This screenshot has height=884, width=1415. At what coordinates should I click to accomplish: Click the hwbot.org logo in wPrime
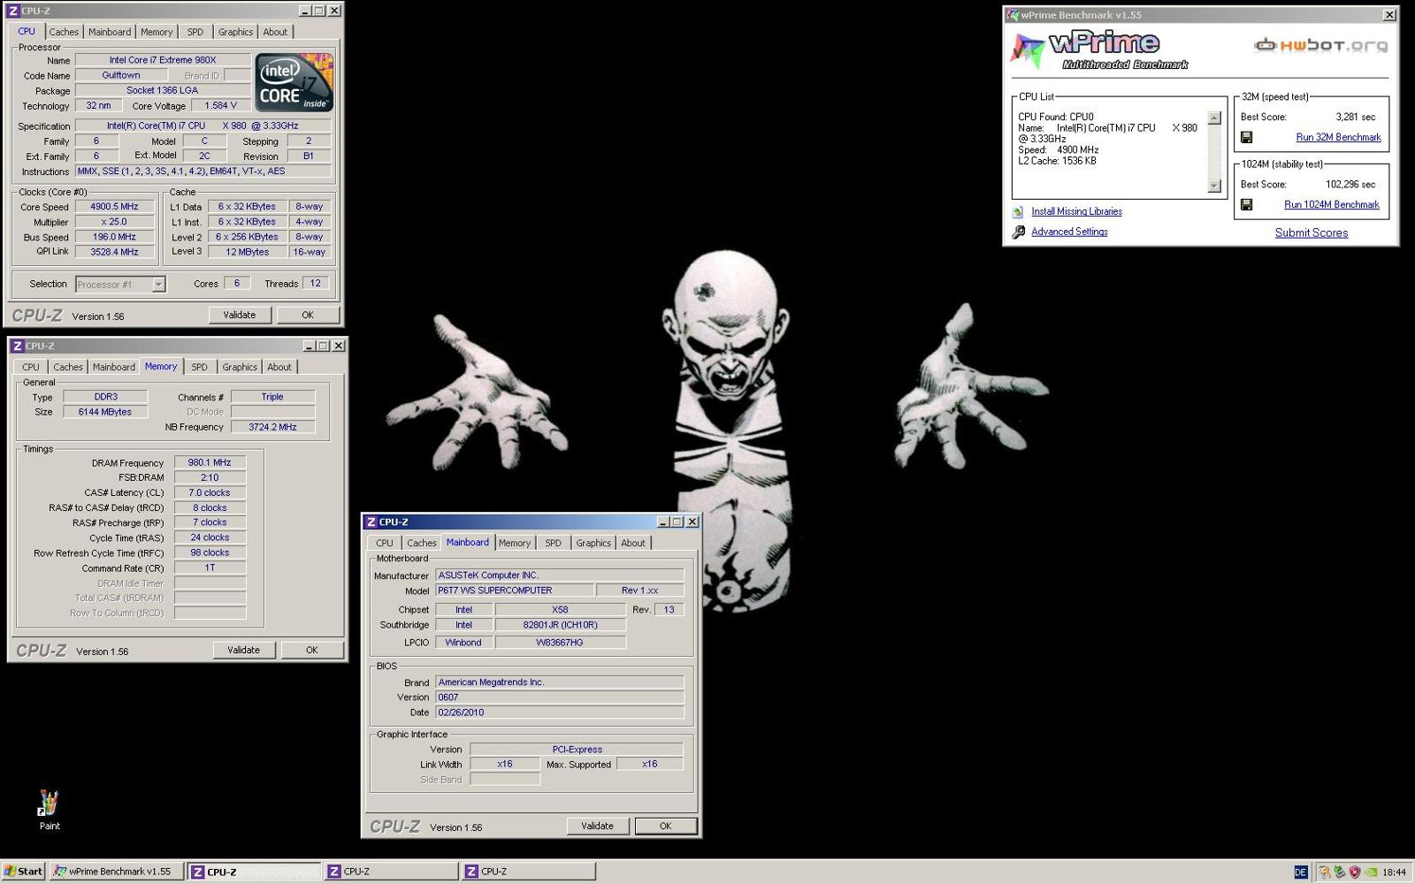[1321, 45]
